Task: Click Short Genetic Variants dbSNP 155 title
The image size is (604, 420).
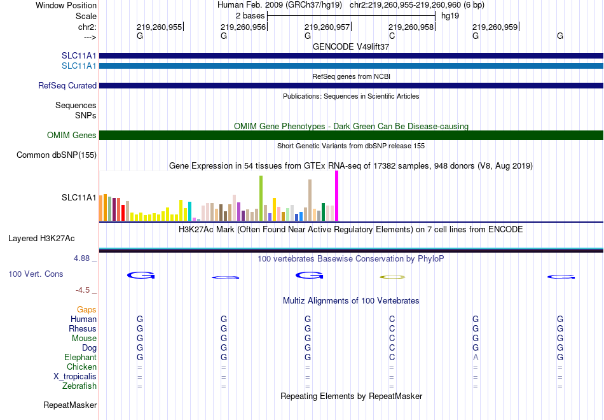Action: click(x=351, y=146)
